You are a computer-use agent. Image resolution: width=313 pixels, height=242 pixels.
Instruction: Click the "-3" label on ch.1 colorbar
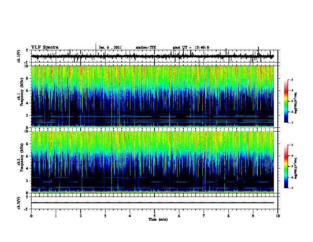point(292,80)
